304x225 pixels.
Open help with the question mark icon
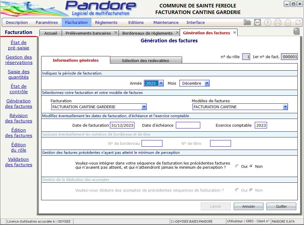(268, 22)
